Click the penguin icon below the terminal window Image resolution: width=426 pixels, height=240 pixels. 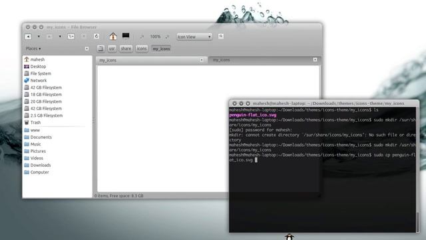point(290,237)
